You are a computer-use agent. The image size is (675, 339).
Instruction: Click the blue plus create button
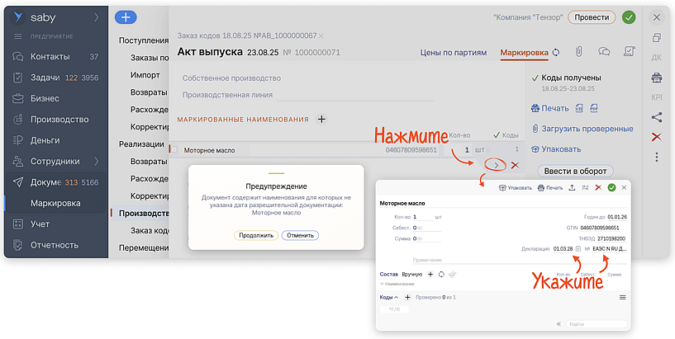click(125, 17)
